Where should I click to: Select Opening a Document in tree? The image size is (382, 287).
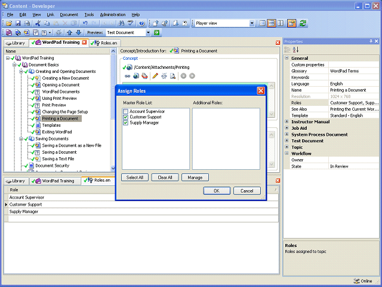61,85
